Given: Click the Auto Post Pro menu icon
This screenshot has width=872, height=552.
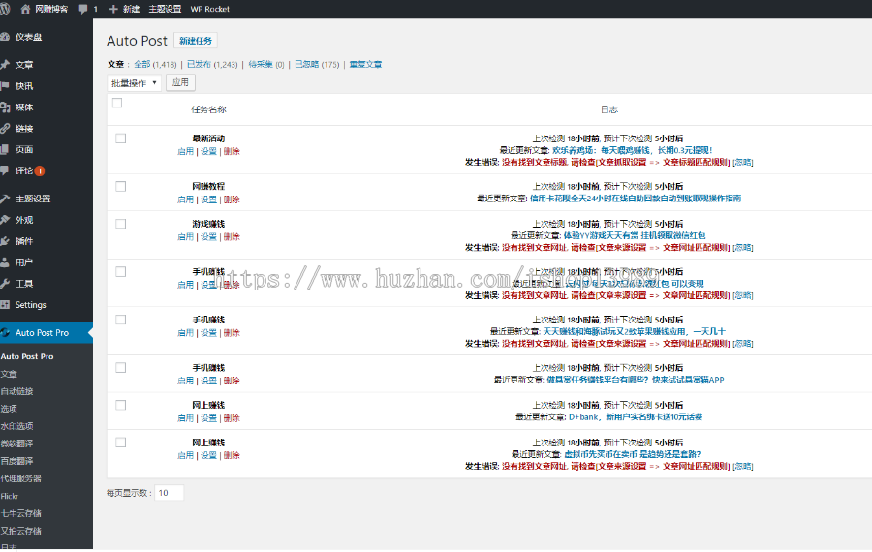Looking at the screenshot, I should (x=5, y=332).
